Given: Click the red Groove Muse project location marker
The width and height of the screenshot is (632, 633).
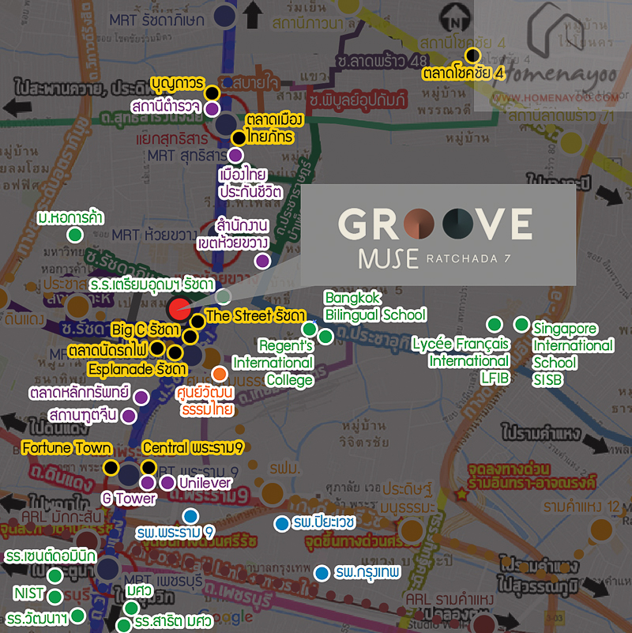Looking at the screenshot, I should coord(179,309).
